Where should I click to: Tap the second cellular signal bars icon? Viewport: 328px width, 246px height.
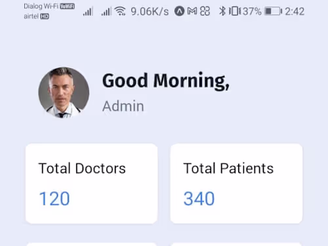coord(106,11)
